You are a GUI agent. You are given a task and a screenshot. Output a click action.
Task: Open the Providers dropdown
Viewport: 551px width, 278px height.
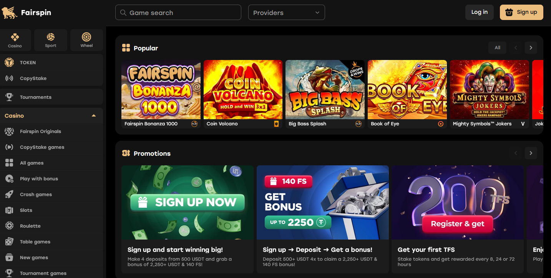click(287, 12)
